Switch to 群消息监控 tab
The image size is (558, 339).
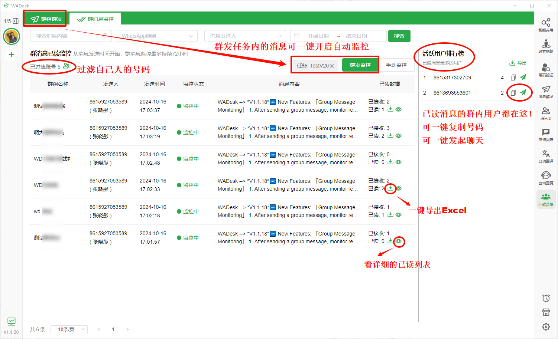(95, 19)
